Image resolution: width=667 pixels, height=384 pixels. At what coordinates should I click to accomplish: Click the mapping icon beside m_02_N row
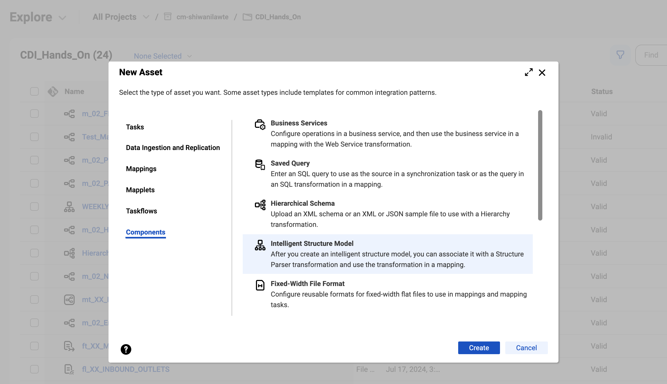[69, 276]
